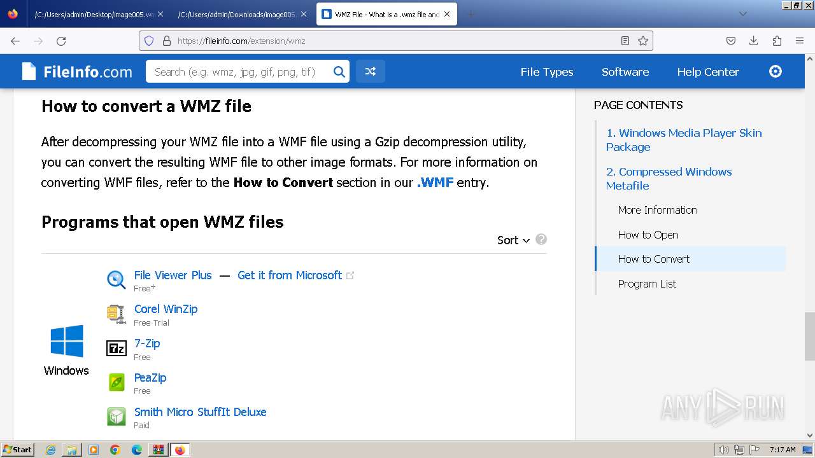The width and height of the screenshot is (815, 458).
Task: Open the PeaZip link
Action: pos(150,378)
